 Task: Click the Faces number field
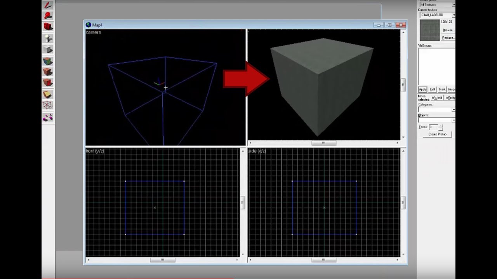click(x=433, y=127)
